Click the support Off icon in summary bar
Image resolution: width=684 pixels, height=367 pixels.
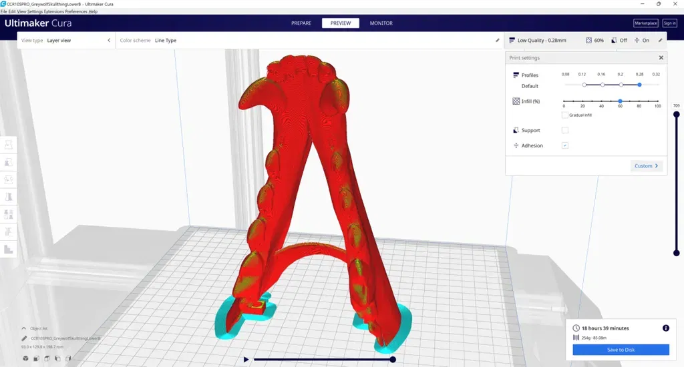[614, 40]
